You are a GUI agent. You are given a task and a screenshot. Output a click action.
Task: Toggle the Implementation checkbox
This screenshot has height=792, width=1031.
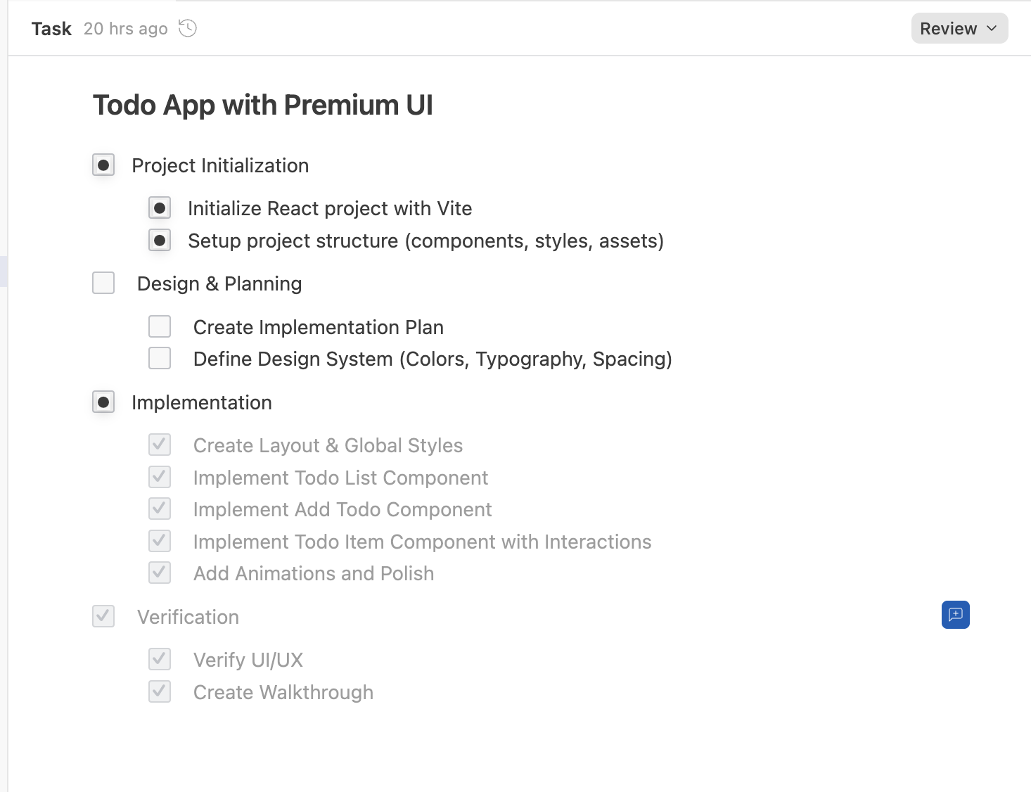[x=103, y=402]
